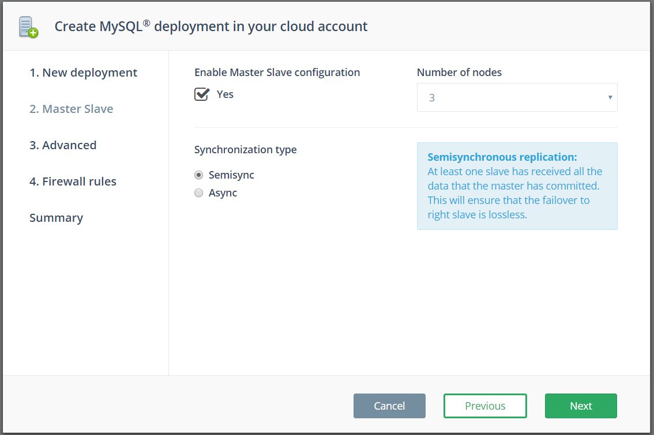Cancel the MySQL deployment wizard
Viewport: 654px width, 435px height.
click(389, 406)
